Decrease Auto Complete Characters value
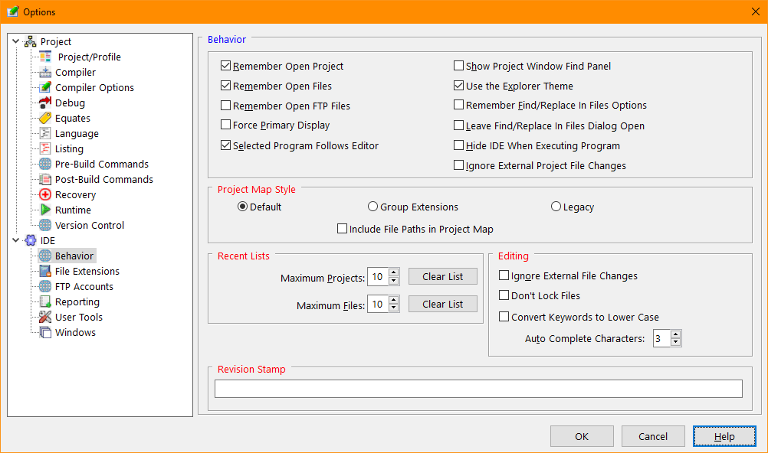768x453 pixels. click(676, 343)
